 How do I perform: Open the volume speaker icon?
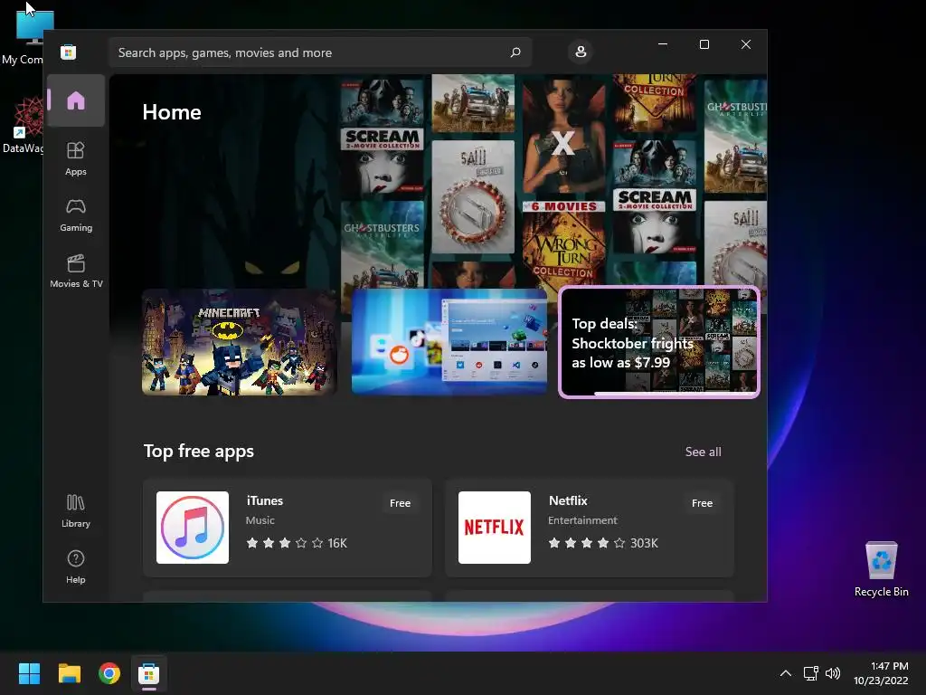click(833, 673)
